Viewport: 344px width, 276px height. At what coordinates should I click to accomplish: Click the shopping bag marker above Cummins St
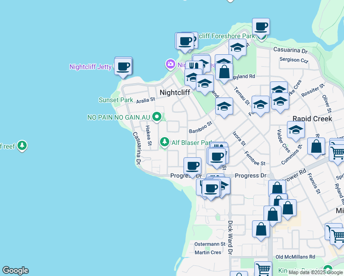coord(316,148)
